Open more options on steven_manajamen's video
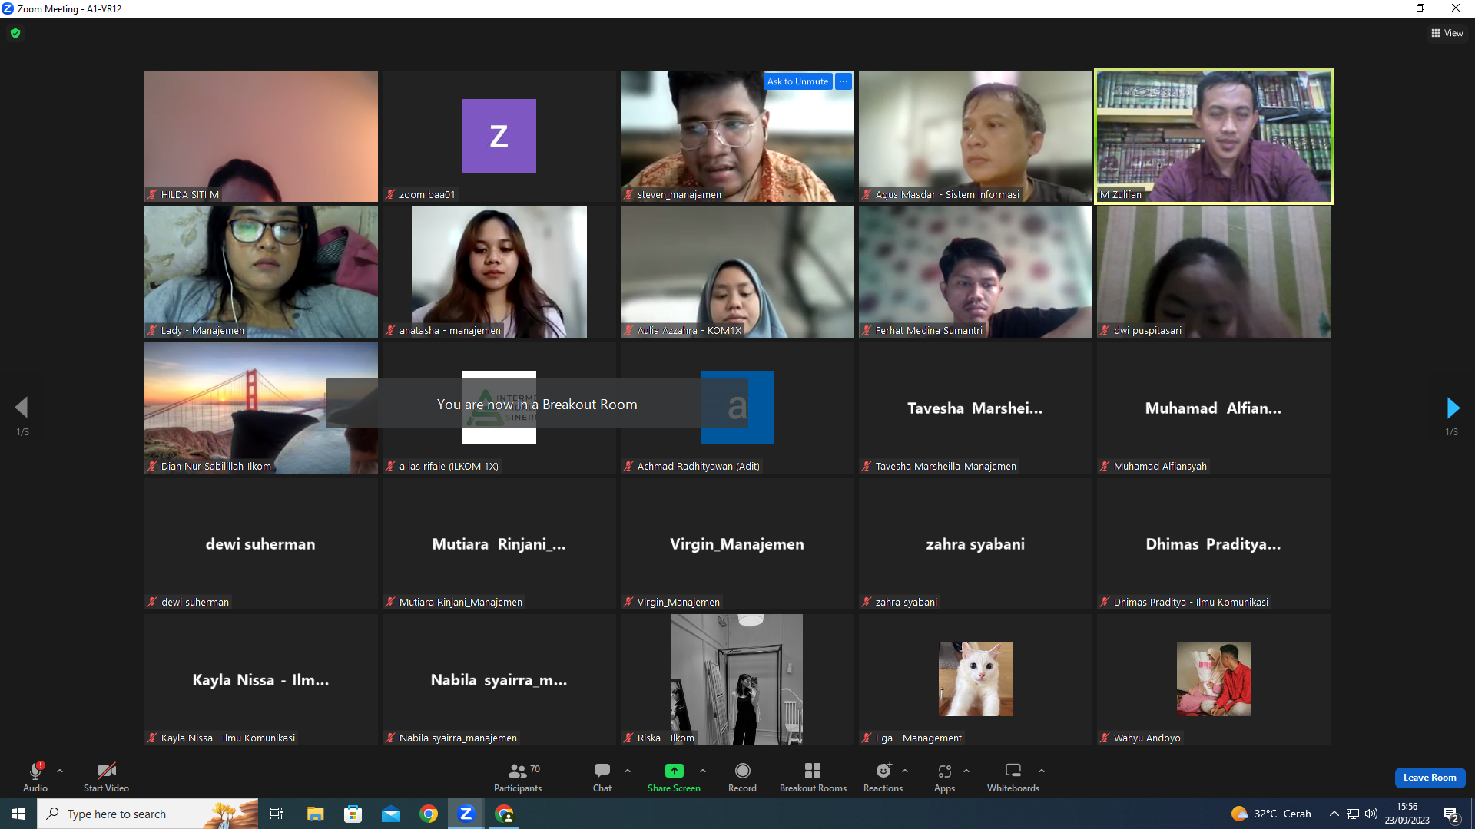Viewport: 1475px width, 829px height. tap(844, 81)
